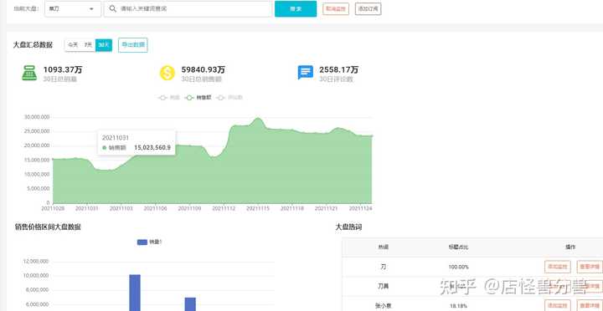Switch to the 7天 time range tab
The width and height of the screenshot is (603, 311).
coord(88,45)
